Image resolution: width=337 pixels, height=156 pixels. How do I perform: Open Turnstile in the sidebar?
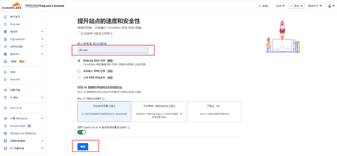15,80
